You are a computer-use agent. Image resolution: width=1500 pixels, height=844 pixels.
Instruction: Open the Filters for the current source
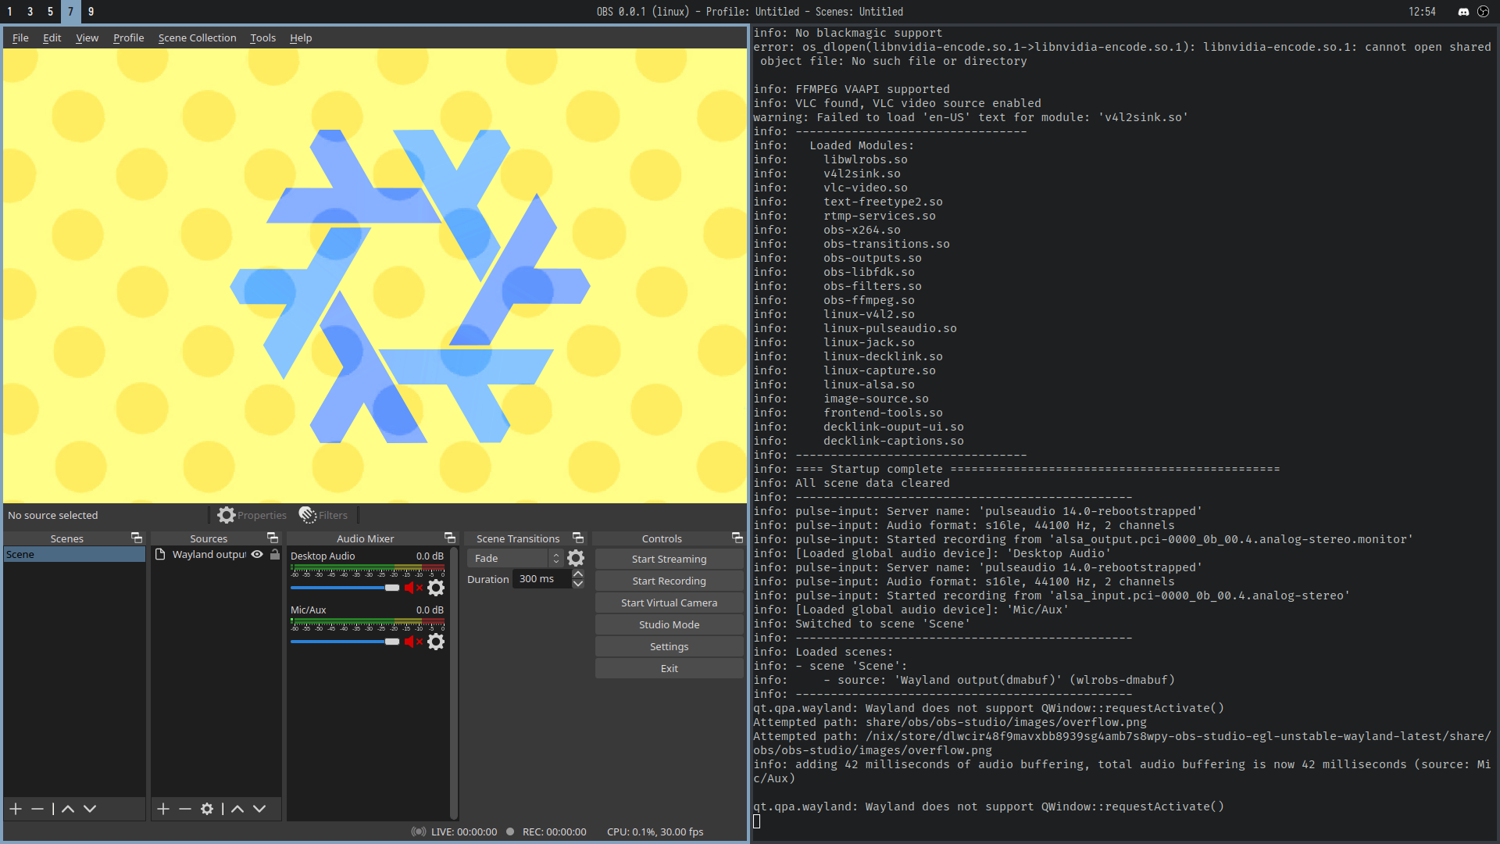tap(323, 514)
